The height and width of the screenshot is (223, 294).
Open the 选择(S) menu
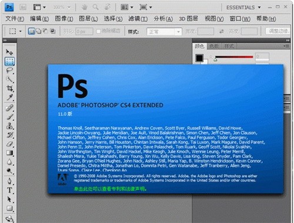point(113,19)
